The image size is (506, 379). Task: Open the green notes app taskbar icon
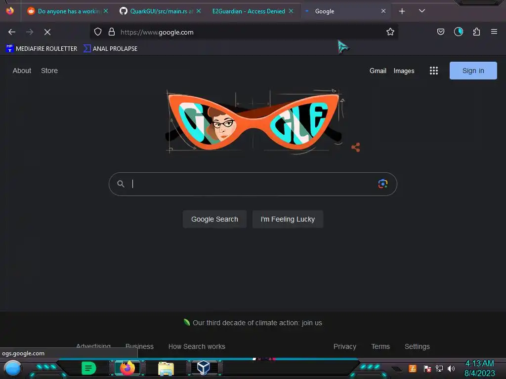coord(89,368)
